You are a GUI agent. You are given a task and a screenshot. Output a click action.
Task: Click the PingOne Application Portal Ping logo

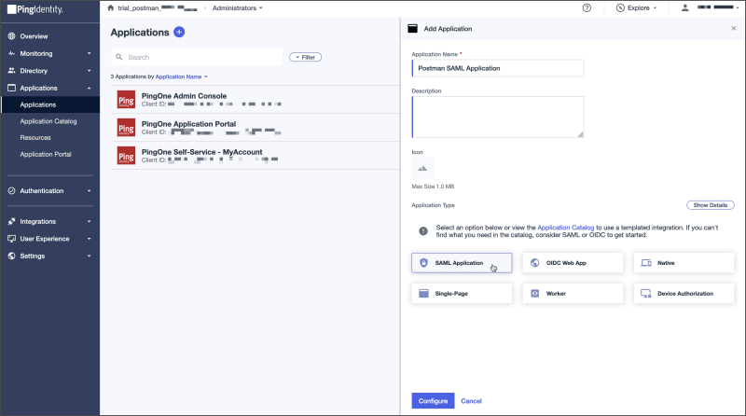[x=126, y=128]
